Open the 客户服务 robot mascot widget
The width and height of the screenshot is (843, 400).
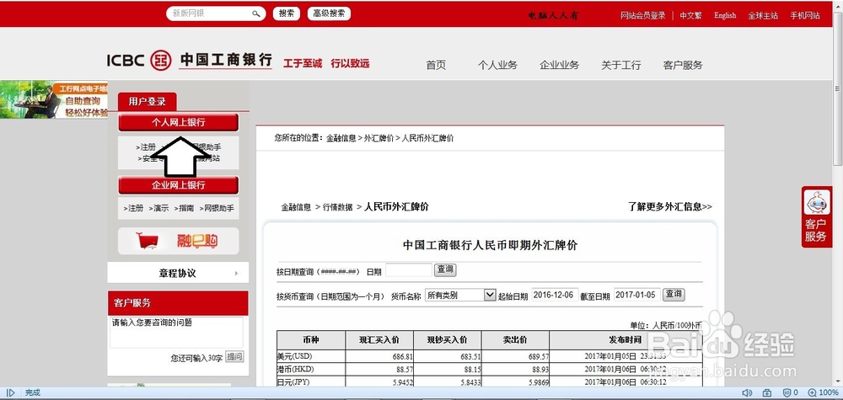click(x=817, y=217)
